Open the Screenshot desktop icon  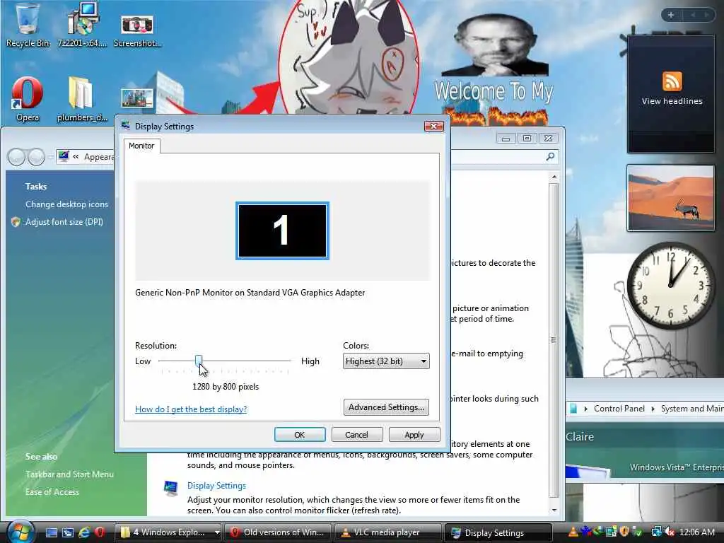click(x=137, y=30)
